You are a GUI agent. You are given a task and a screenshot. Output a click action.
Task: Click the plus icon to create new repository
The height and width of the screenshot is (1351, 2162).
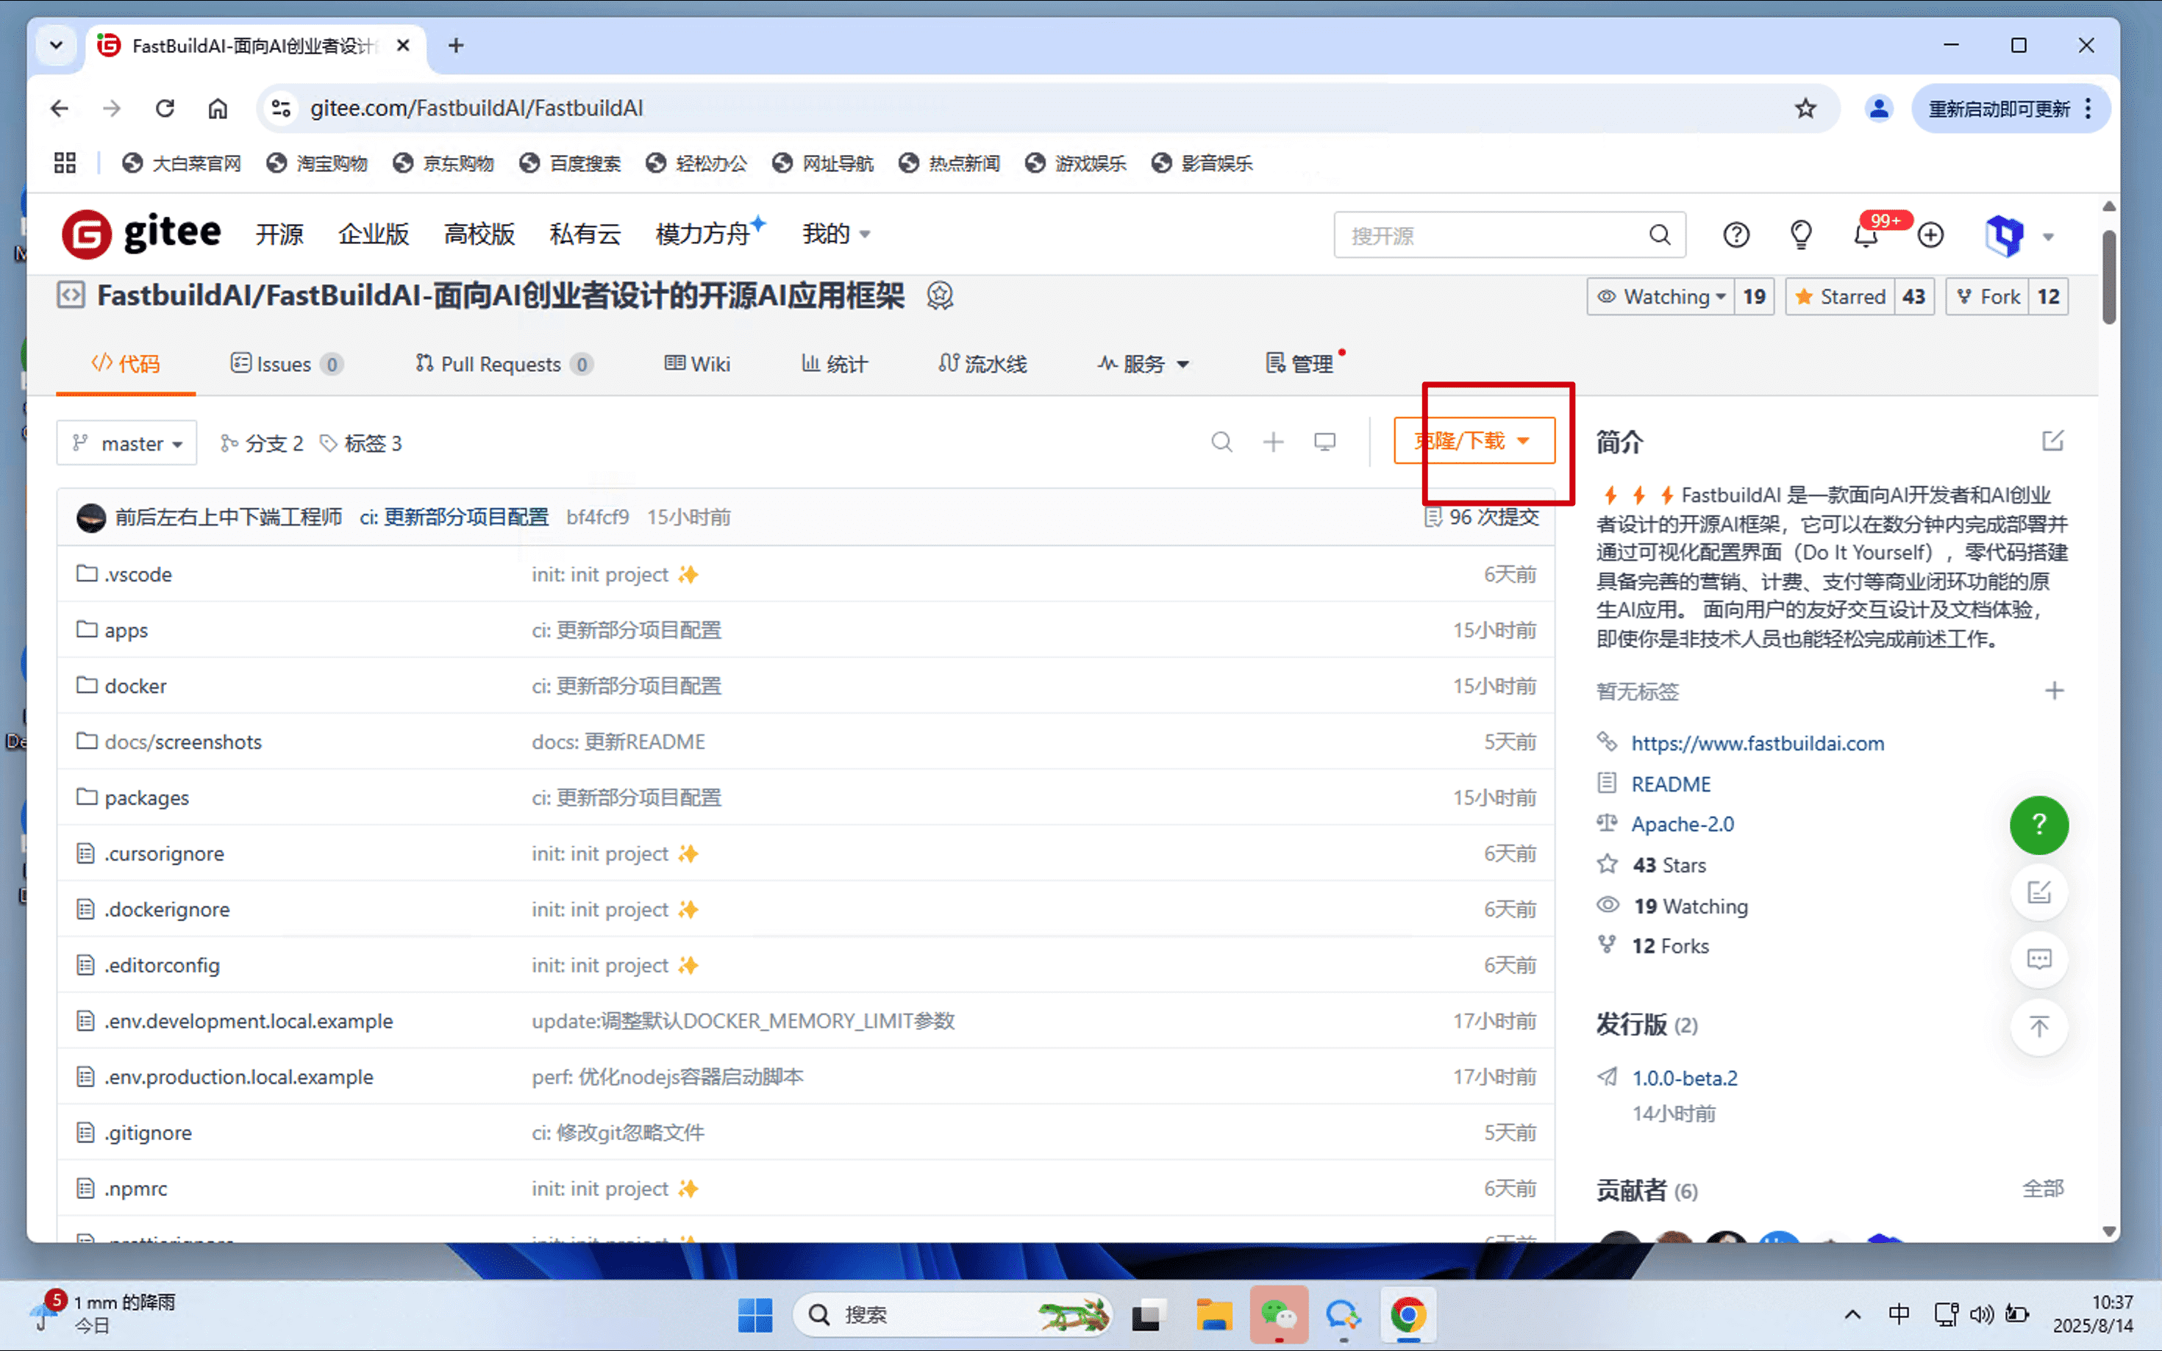point(1930,234)
